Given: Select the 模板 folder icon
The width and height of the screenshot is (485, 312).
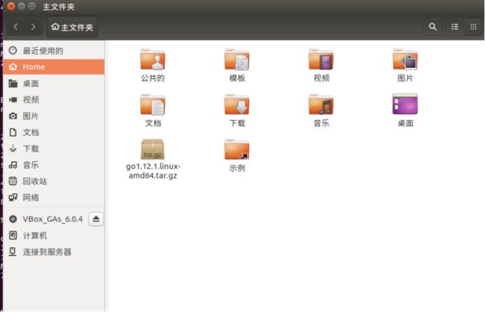Looking at the screenshot, I should tap(237, 60).
